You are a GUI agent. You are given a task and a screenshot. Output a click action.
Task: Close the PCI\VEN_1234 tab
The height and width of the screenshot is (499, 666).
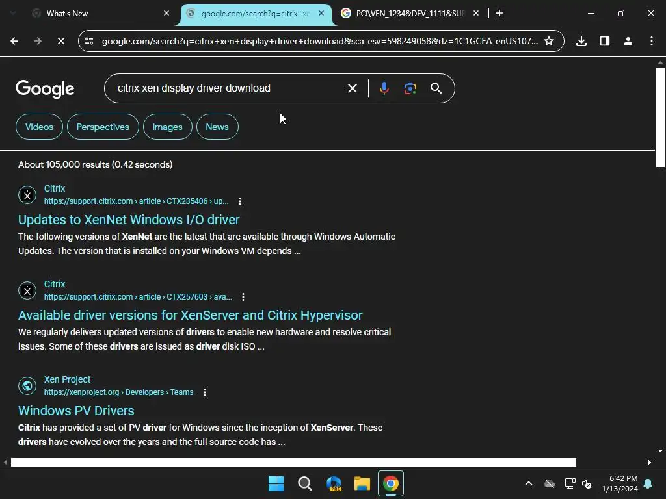click(x=476, y=13)
